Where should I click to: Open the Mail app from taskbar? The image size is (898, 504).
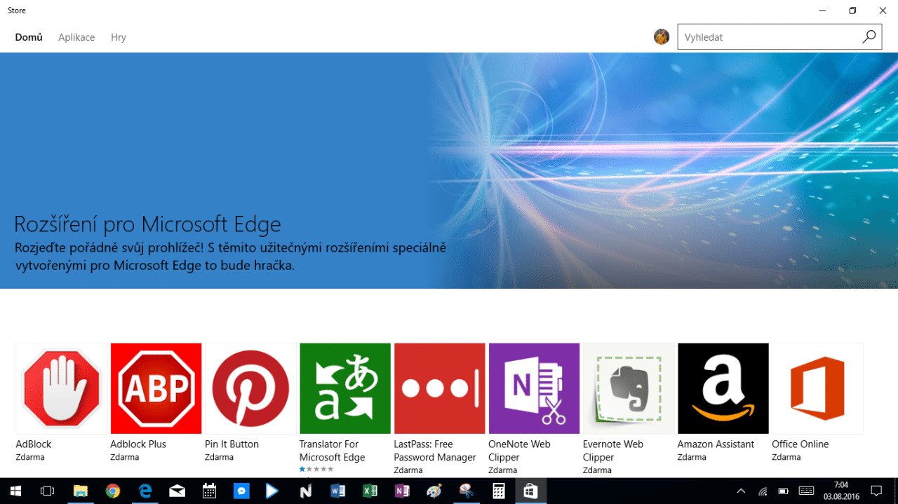177,491
